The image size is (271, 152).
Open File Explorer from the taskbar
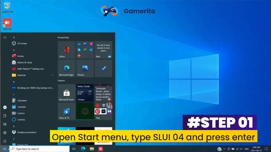92,149
